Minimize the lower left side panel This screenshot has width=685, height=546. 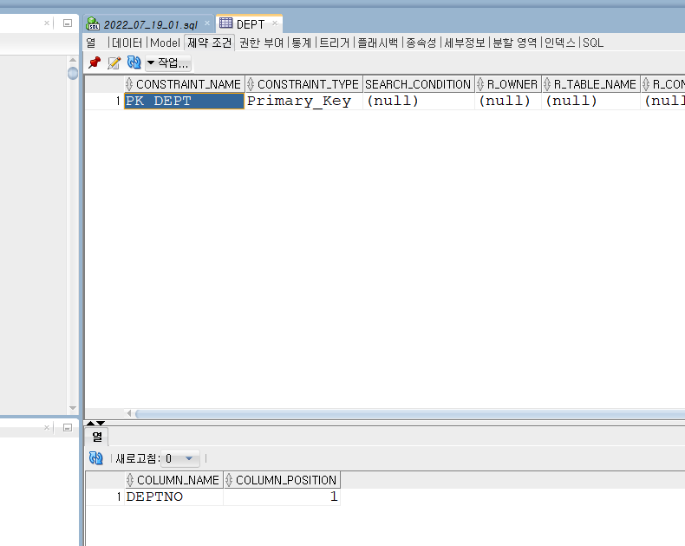pos(68,427)
